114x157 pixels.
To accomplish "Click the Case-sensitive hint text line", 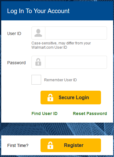I will 61,43.
